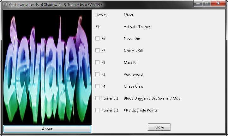The image size is (228, 136).
Task: Minimize the trainer window
Action: [x=198, y=3]
